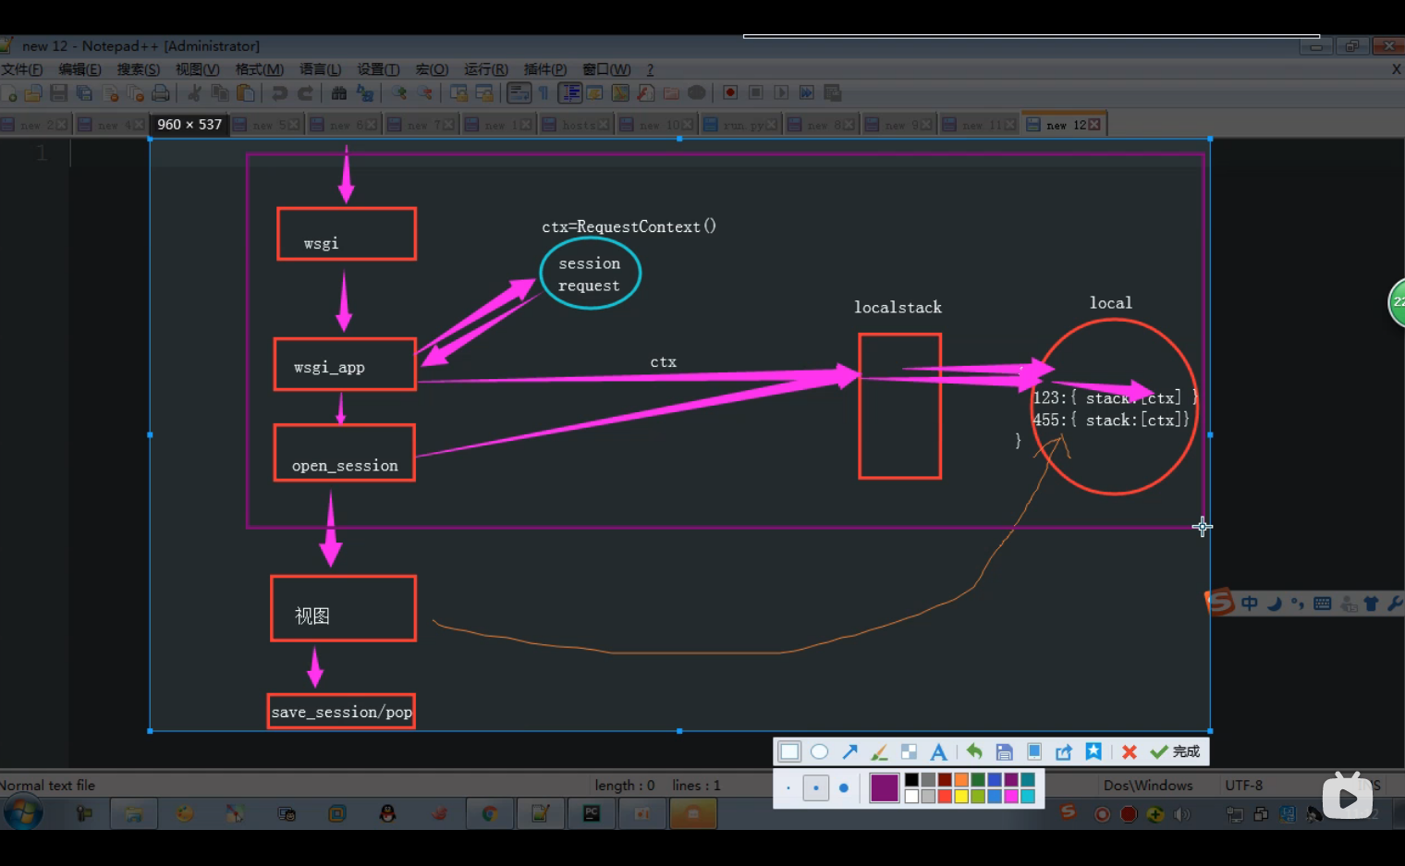Open the 编辑(E) menu
The image size is (1405, 866).
pos(79,69)
